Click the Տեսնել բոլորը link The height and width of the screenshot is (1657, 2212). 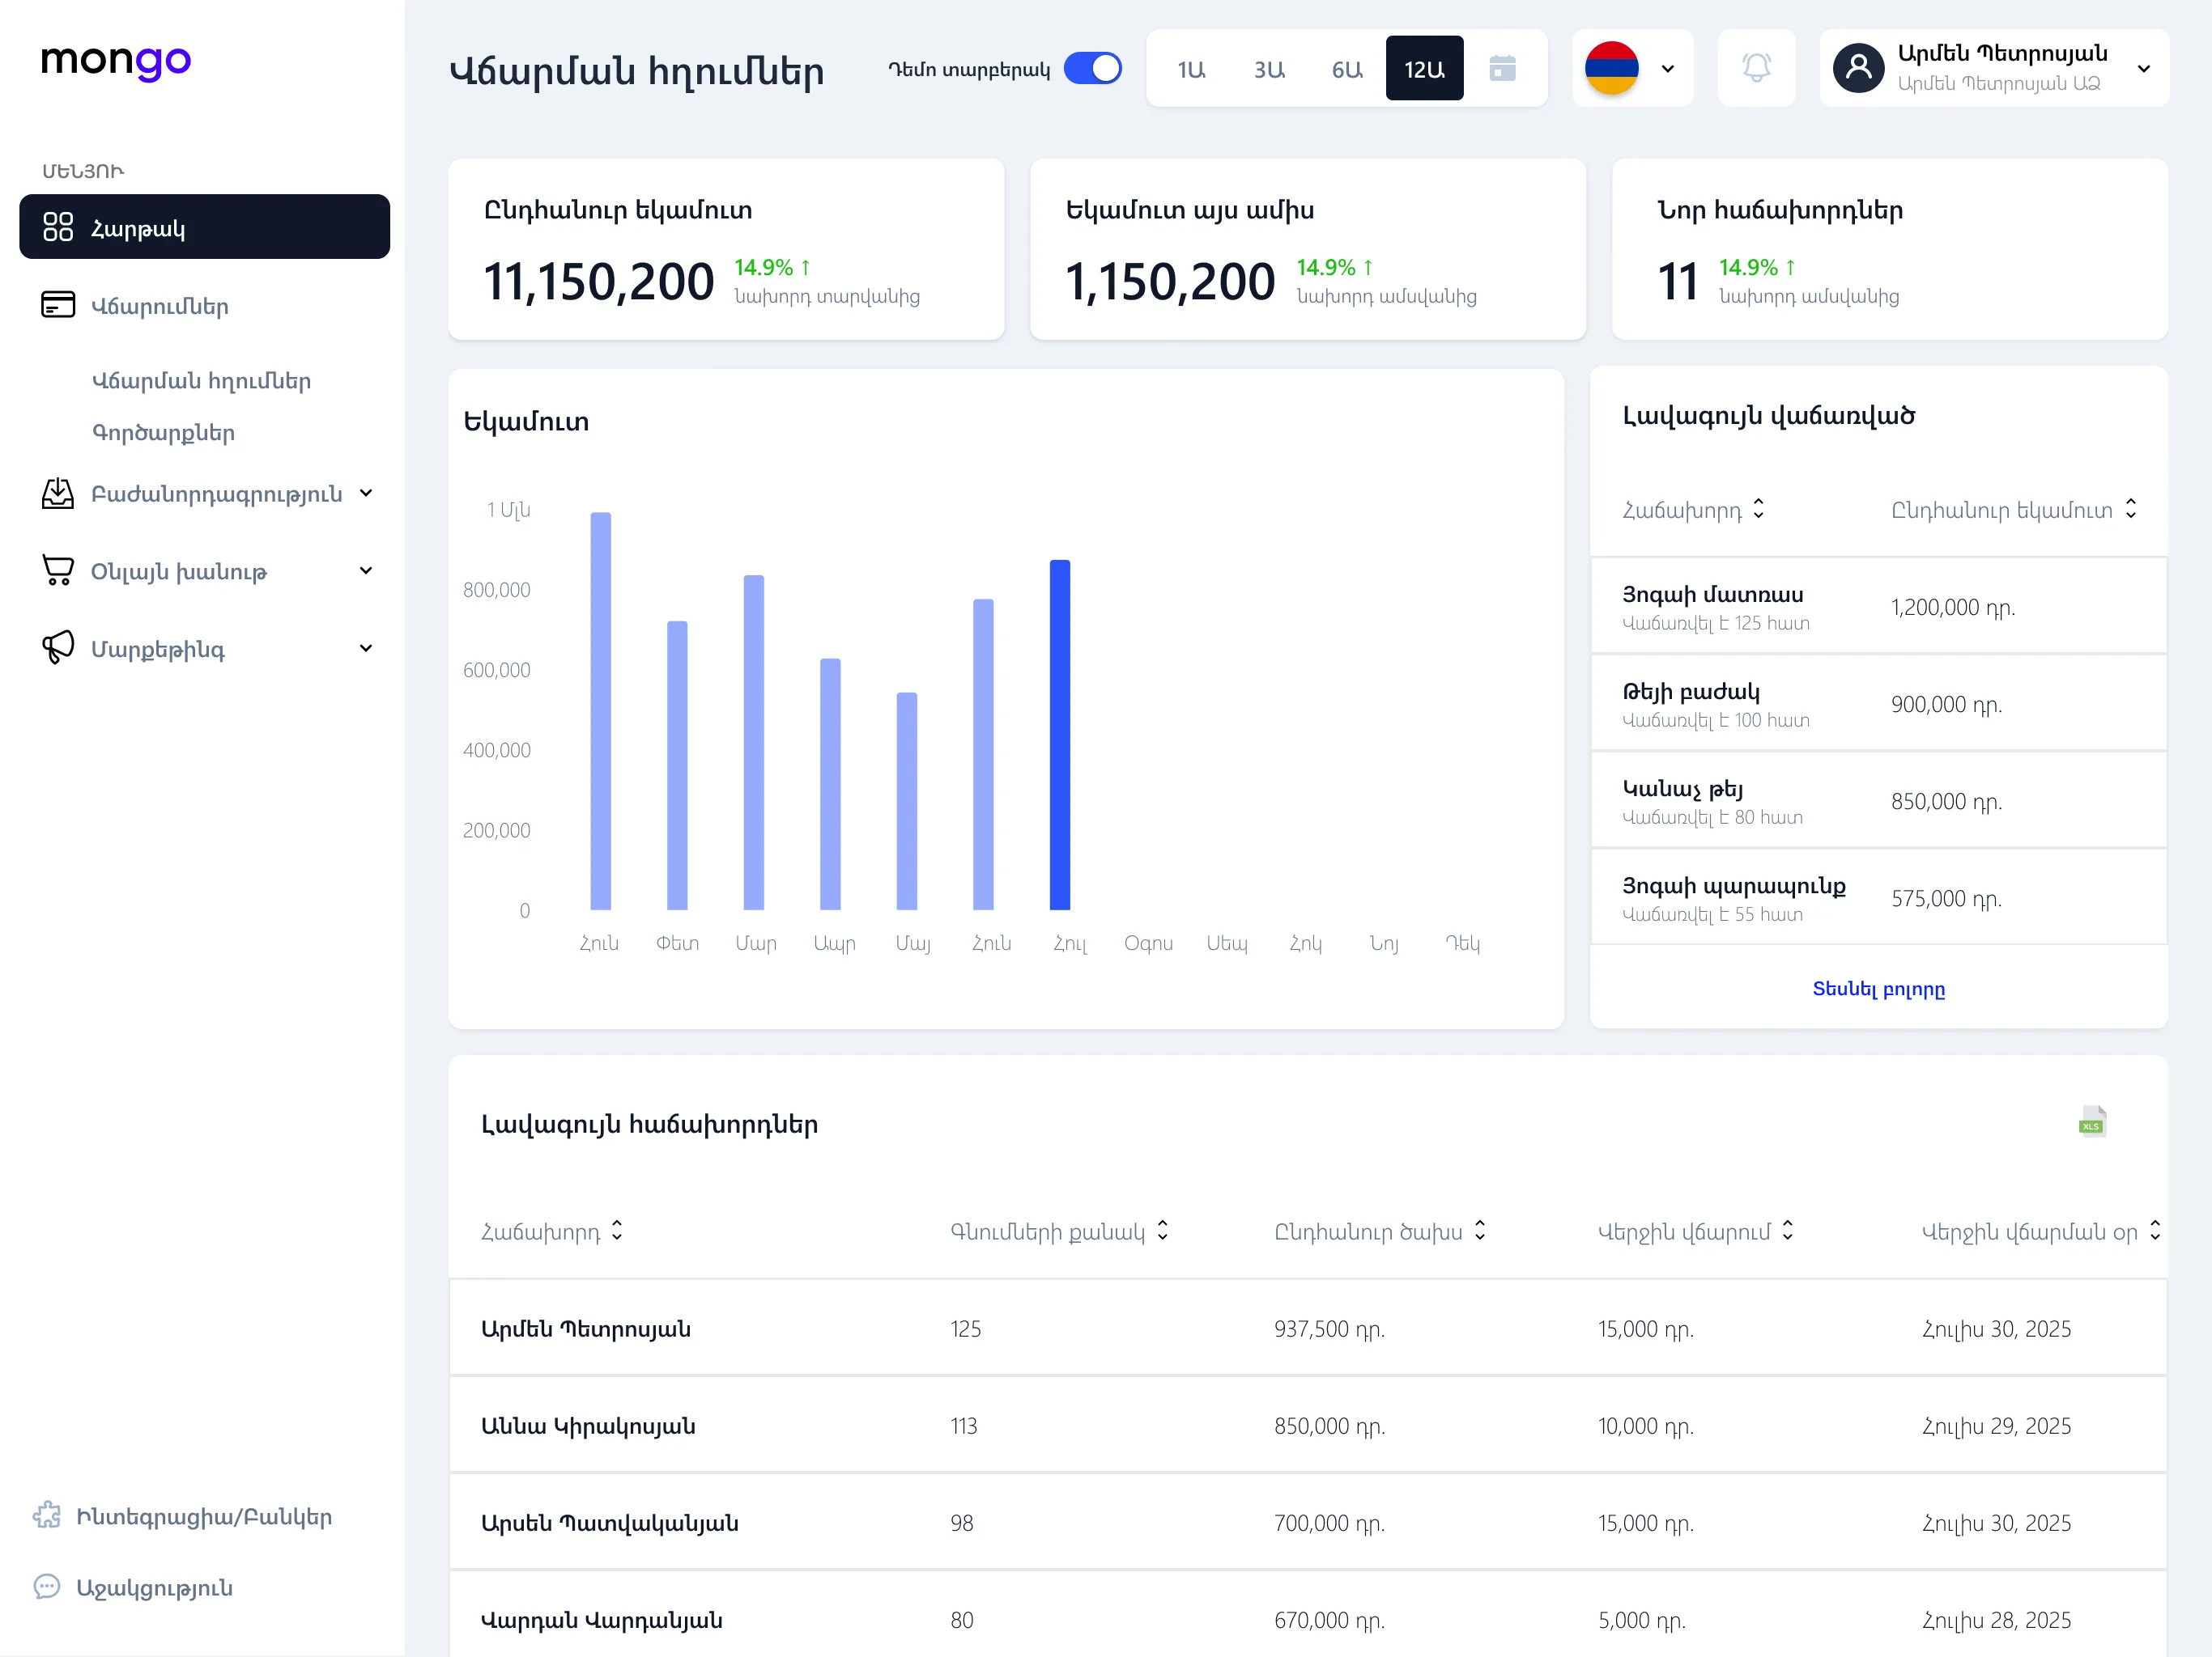tap(1878, 989)
